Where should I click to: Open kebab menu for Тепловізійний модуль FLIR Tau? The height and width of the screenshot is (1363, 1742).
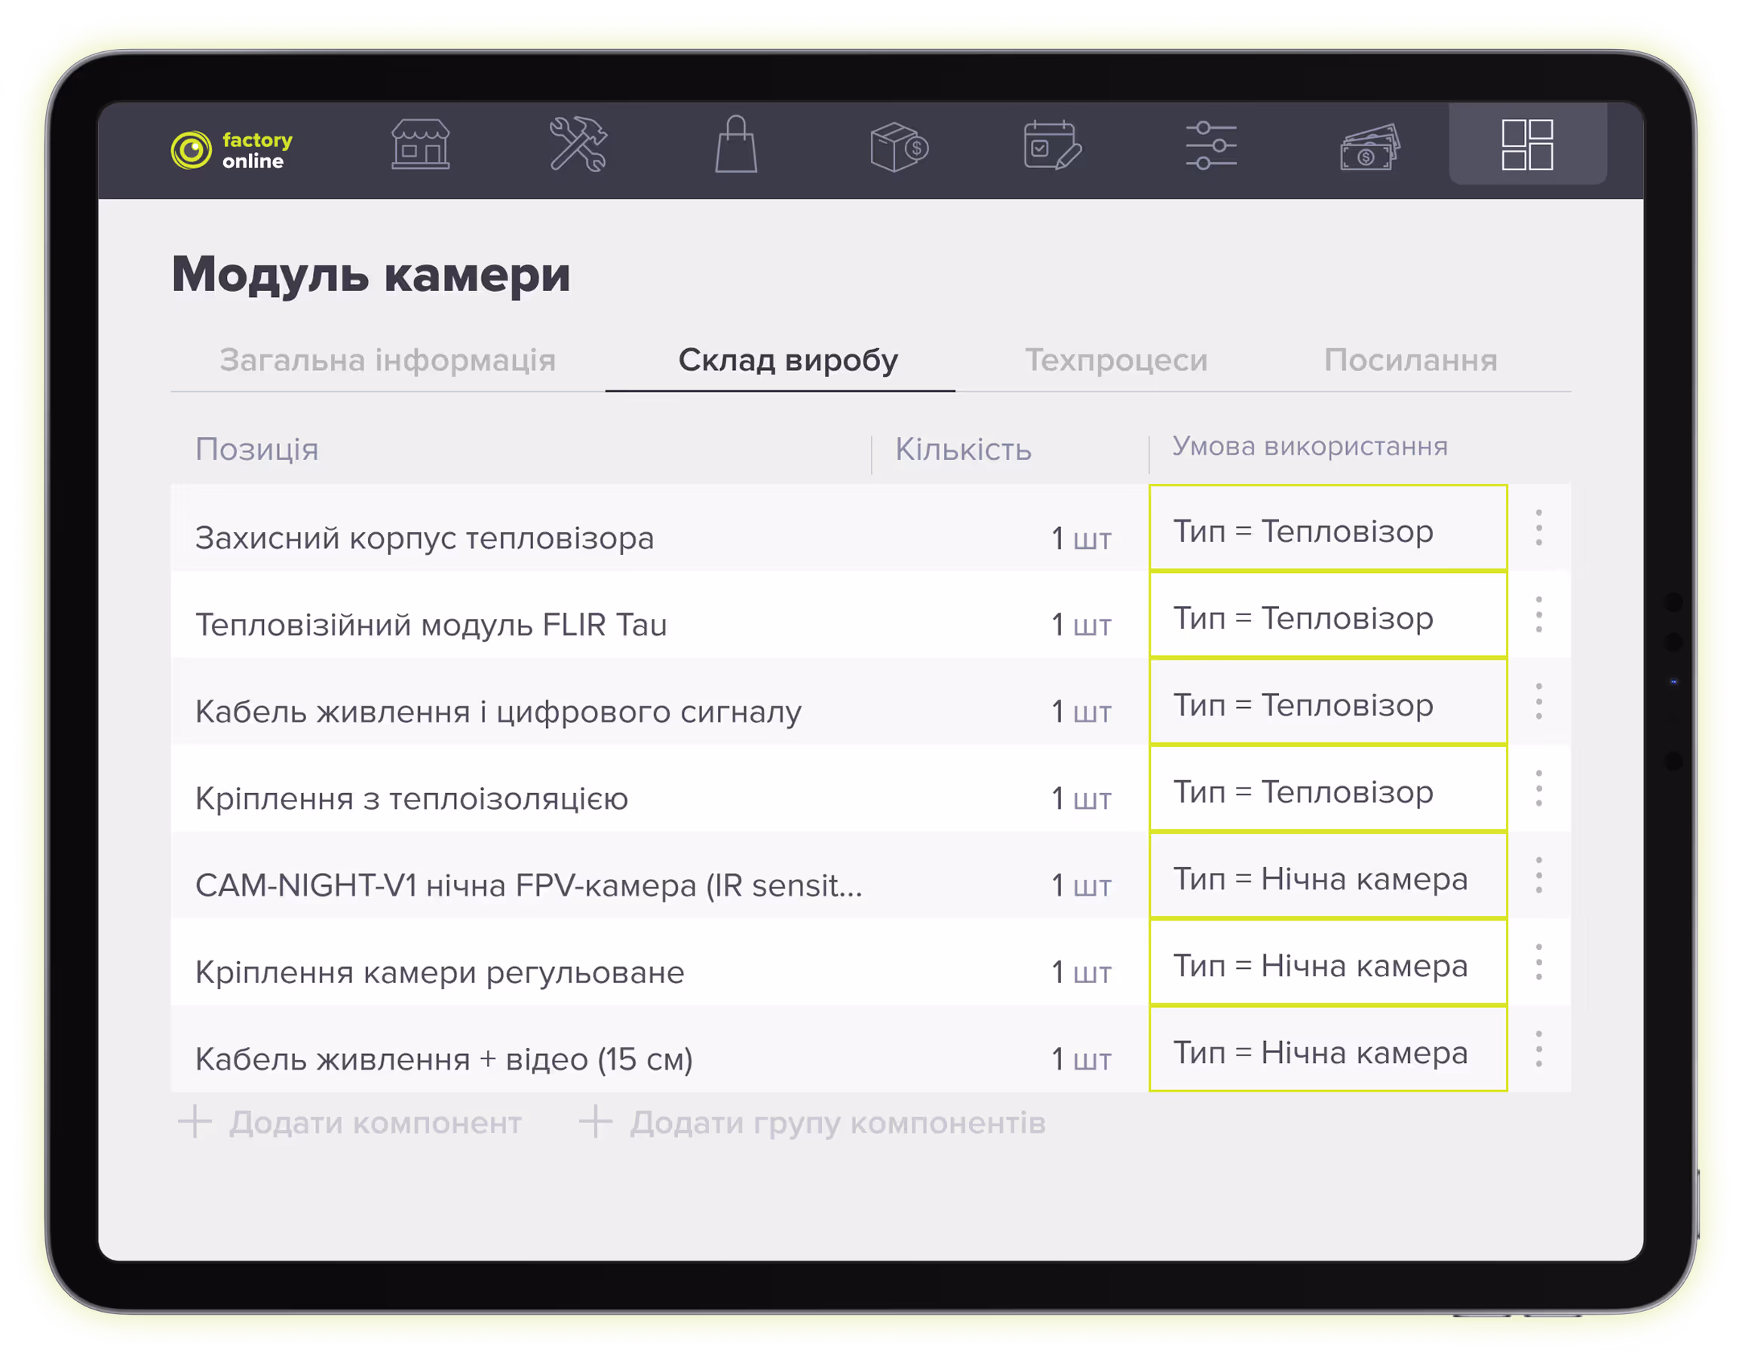pos(1537,616)
